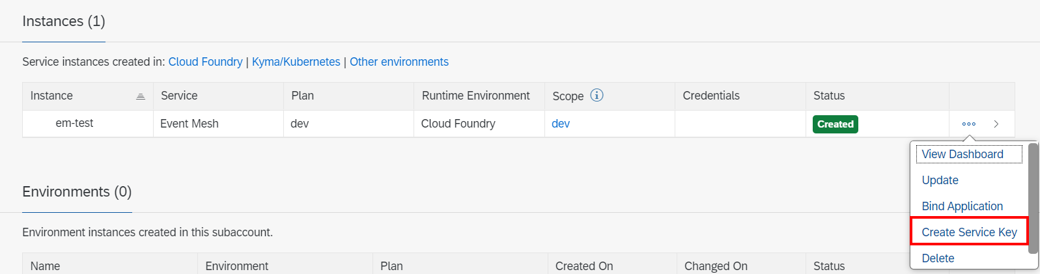Select View Dashboard from the menu
Image resolution: width=1040 pixels, height=274 pixels.
click(x=962, y=154)
